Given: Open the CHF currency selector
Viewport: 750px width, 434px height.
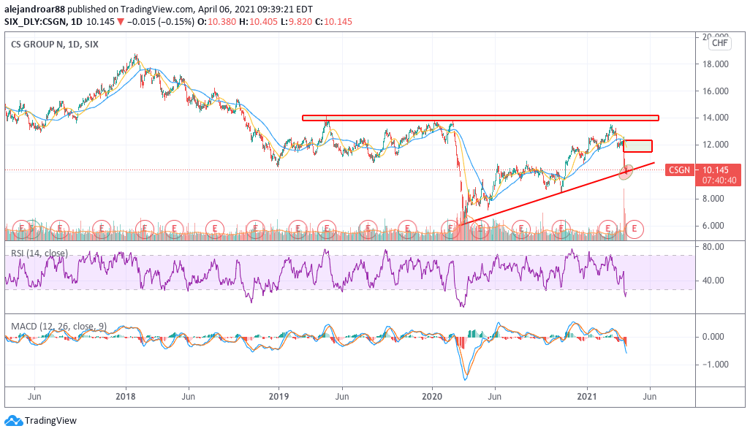Looking at the screenshot, I should coord(719,43).
